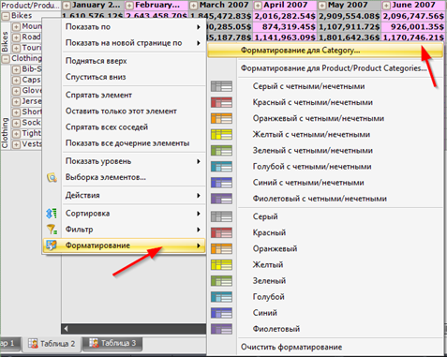Choose Подняться вверх

pyautogui.click(x=124, y=61)
